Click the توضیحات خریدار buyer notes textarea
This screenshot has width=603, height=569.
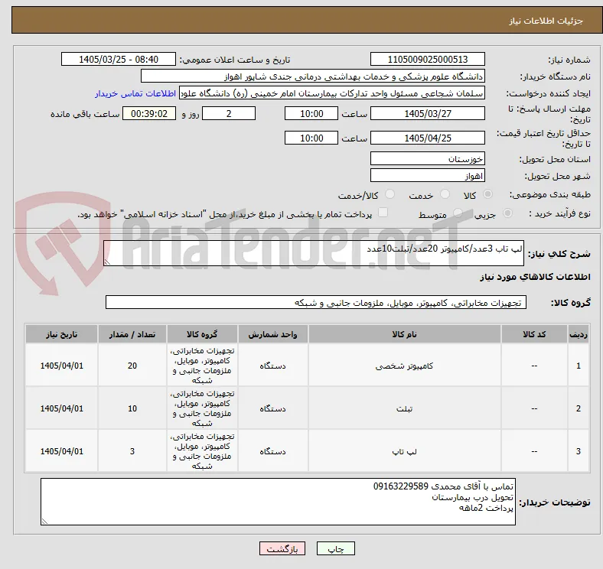click(x=278, y=502)
